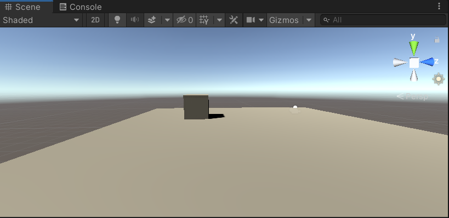
Task: Select the Scene tab
Action: 22,7
